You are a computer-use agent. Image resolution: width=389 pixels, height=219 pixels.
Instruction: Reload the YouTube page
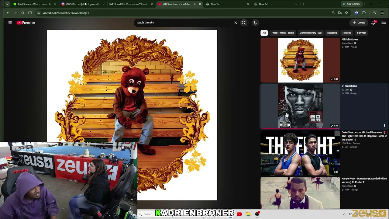[23, 13]
